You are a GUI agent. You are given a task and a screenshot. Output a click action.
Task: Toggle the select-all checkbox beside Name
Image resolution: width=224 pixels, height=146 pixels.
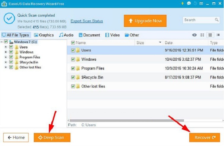click(73, 43)
